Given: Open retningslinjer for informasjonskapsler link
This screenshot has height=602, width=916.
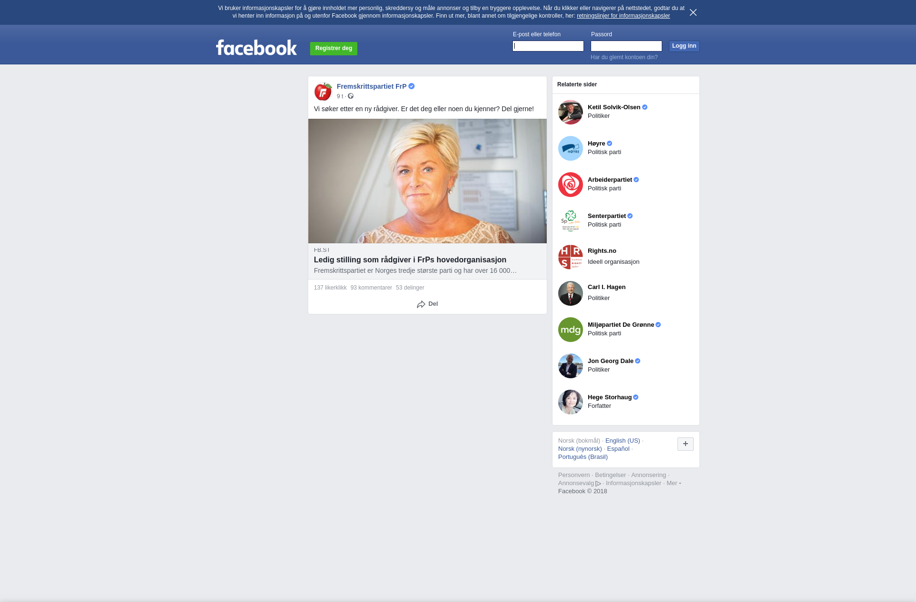Looking at the screenshot, I should pyautogui.click(x=623, y=16).
